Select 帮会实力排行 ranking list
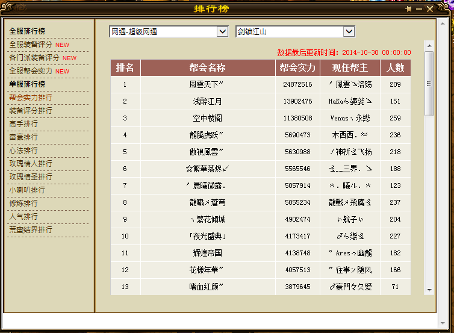Image resolution: width=454 pixels, height=333 pixels. click(31, 98)
